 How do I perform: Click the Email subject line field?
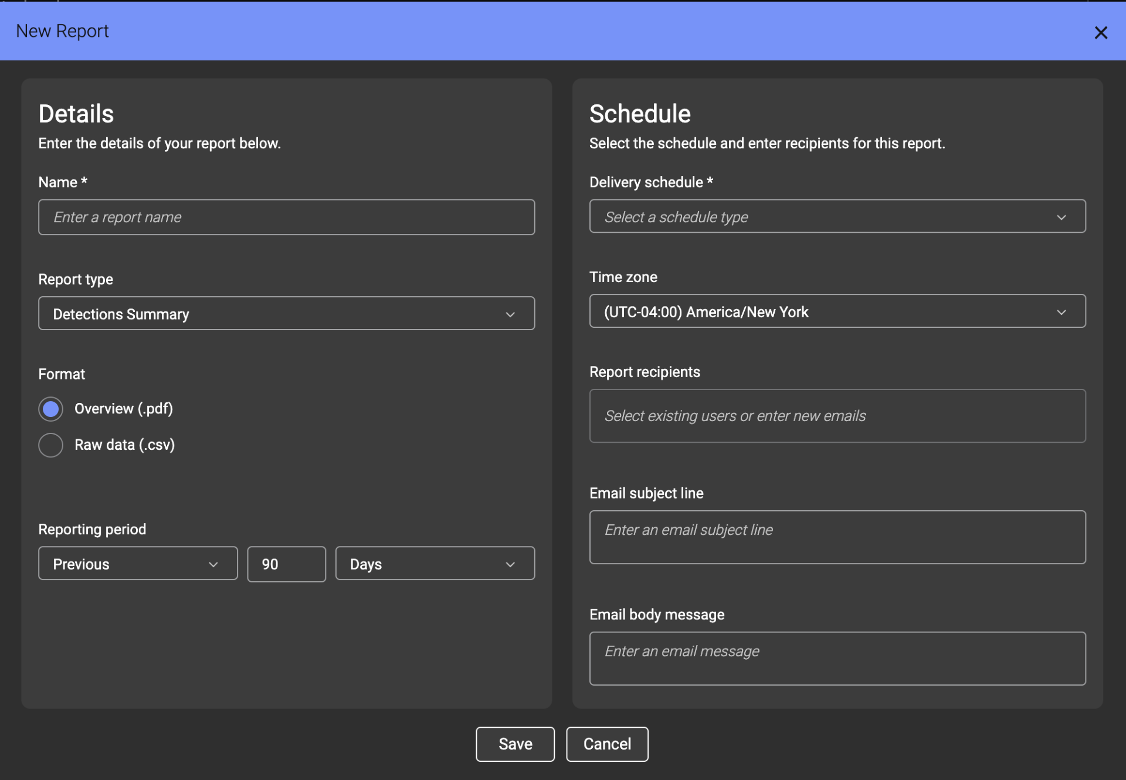tap(837, 537)
